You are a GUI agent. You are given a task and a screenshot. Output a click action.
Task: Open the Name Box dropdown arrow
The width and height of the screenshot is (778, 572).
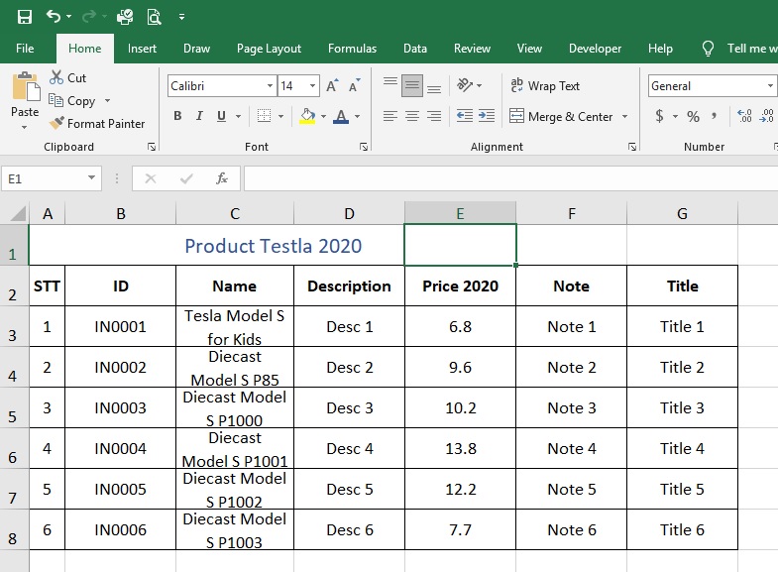tap(91, 177)
